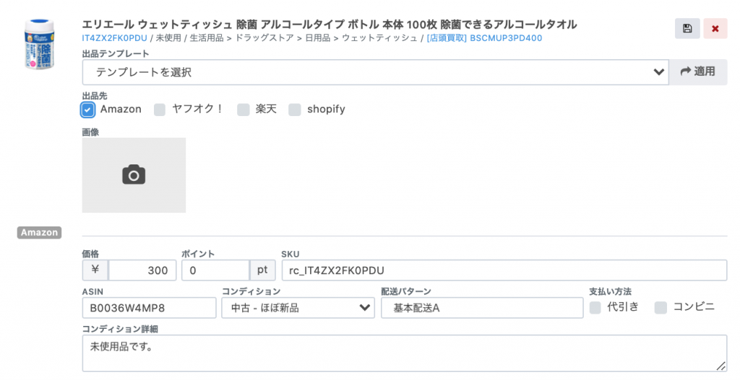Screen dimensions: 740x380
Task: Click the pt points unit label
Action: (x=262, y=270)
